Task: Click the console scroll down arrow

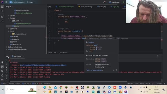Action: (7, 67)
